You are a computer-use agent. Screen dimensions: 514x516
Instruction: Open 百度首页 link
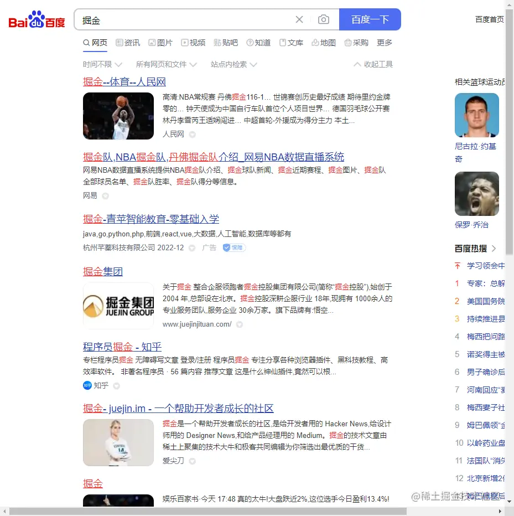tap(489, 19)
